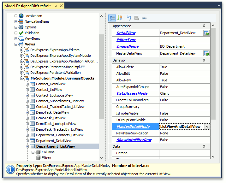The height and width of the screenshot is (183, 226).
Task: Click the DetailView property link
Action: click(x=126, y=33)
